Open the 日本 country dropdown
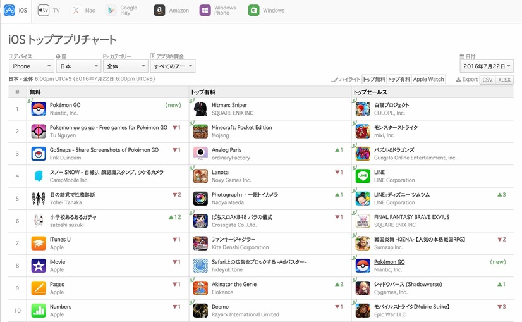Image resolution: width=522 pixels, height=322 pixels. pyautogui.click(x=78, y=66)
